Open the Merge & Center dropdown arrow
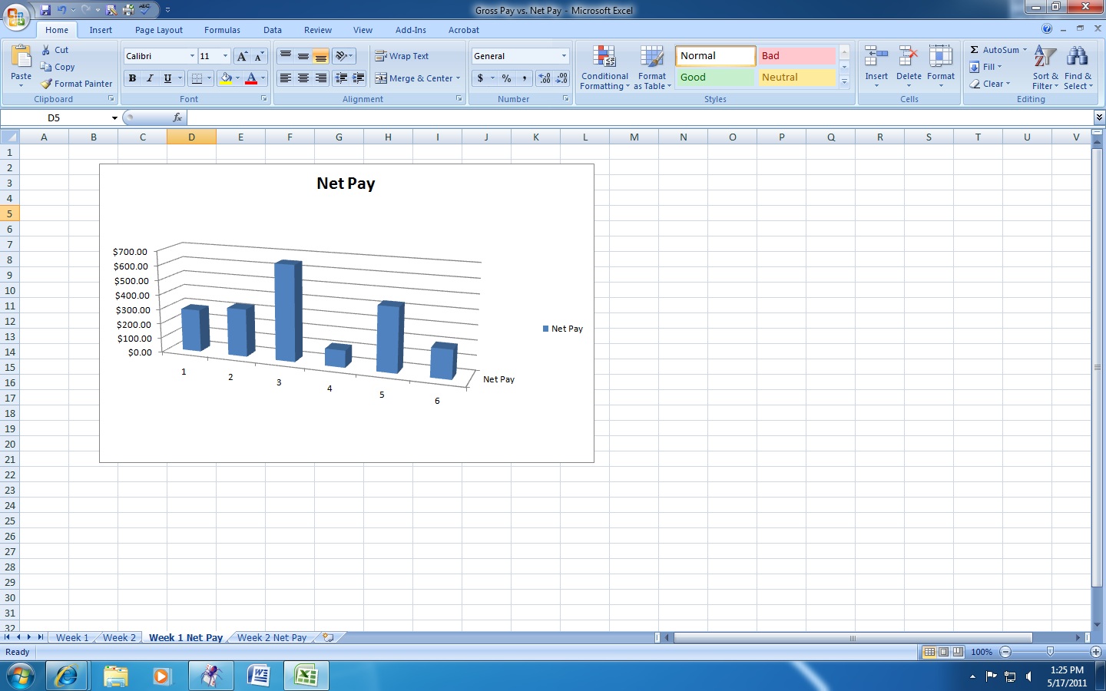Viewport: 1106px width, 691px height. click(x=458, y=78)
